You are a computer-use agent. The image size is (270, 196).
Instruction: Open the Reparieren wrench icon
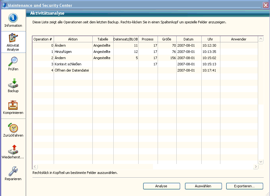point(13,171)
